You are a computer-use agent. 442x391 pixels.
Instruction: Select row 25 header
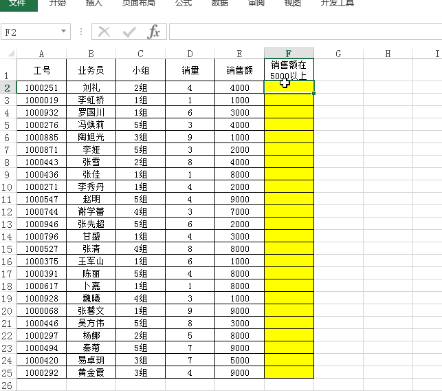pos(8,372)
